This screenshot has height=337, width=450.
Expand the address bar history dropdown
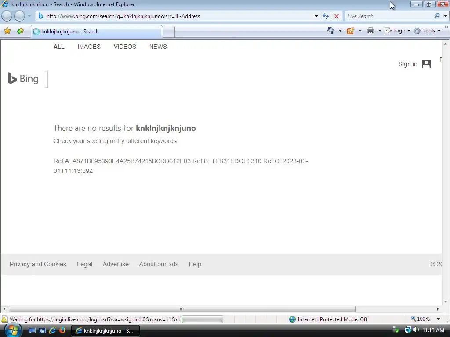pyautogui.click(x=316, y=16)
